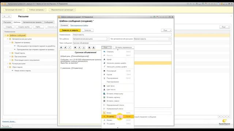
Task: Click the Срочное объявление heading in the editor
Action: tap(86, 52)
